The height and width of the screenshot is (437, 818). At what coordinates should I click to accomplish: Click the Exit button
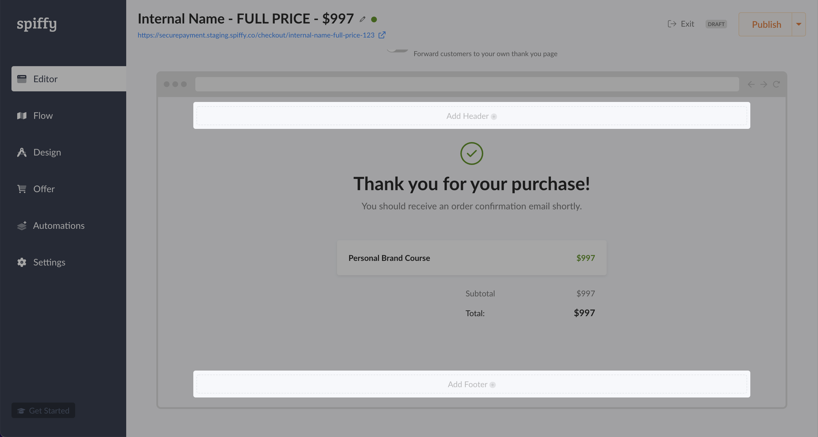point(681,24)
